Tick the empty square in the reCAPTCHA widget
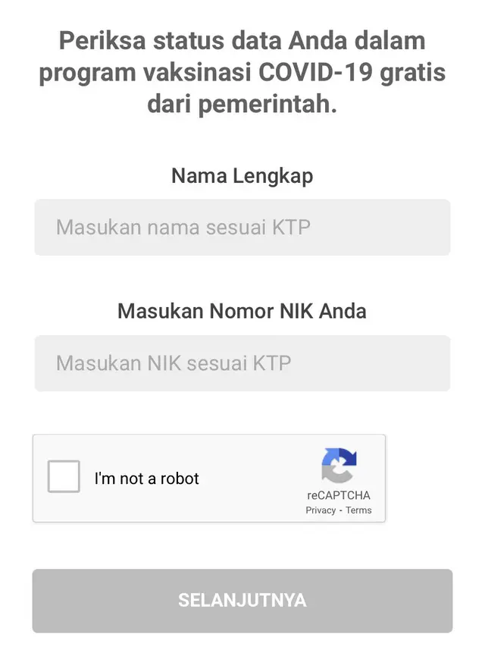This screenshot has height=647, width=485. pos(64,476)
